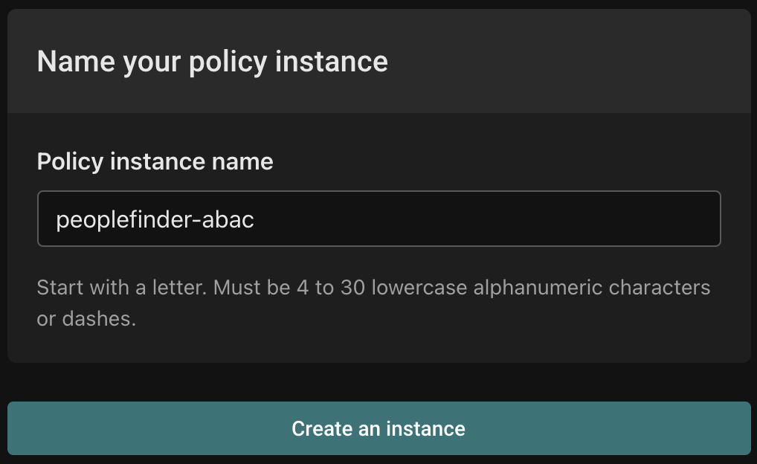Place cursor in the peoplefinder-abac text

(x=155, y=219)
